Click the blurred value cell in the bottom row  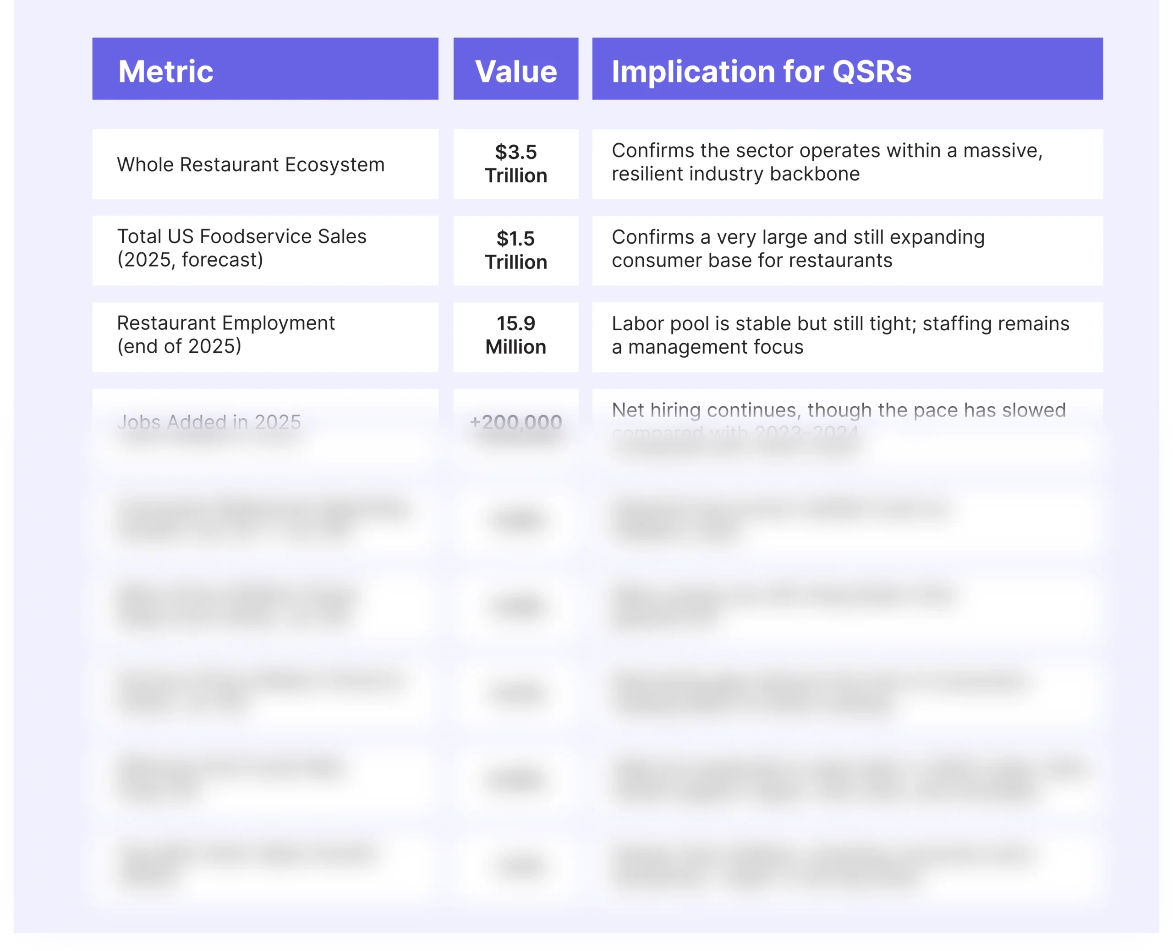pyautogui.click(x=515, y=865)
